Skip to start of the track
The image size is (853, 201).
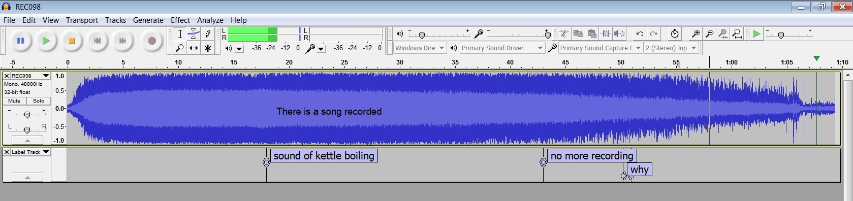click(97, 41)
